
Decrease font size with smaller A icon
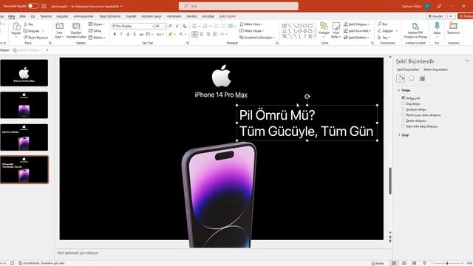click(177, 27)
